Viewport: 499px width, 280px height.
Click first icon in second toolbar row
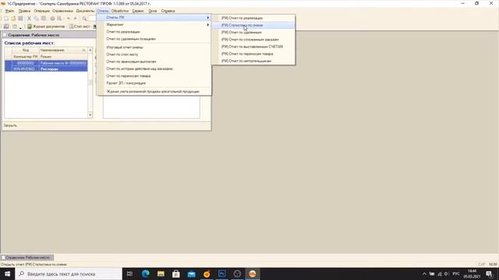coord(6,26)
